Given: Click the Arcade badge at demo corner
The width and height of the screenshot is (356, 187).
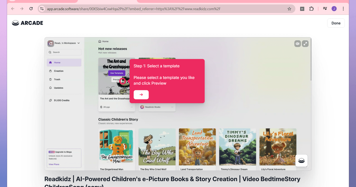Looking at the screenshot, I should click(x=301, y=161).
